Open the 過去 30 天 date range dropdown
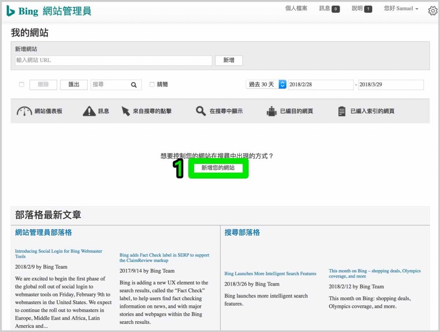This screenshot has width=440, height=332. coord(266,85)
